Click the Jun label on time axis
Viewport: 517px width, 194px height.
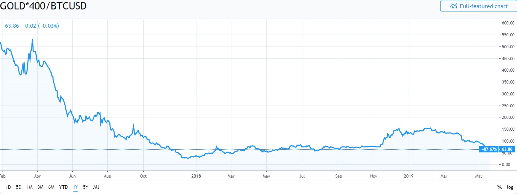(x=72, y=177)
